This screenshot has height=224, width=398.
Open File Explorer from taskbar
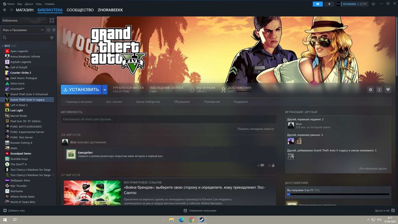171,220
